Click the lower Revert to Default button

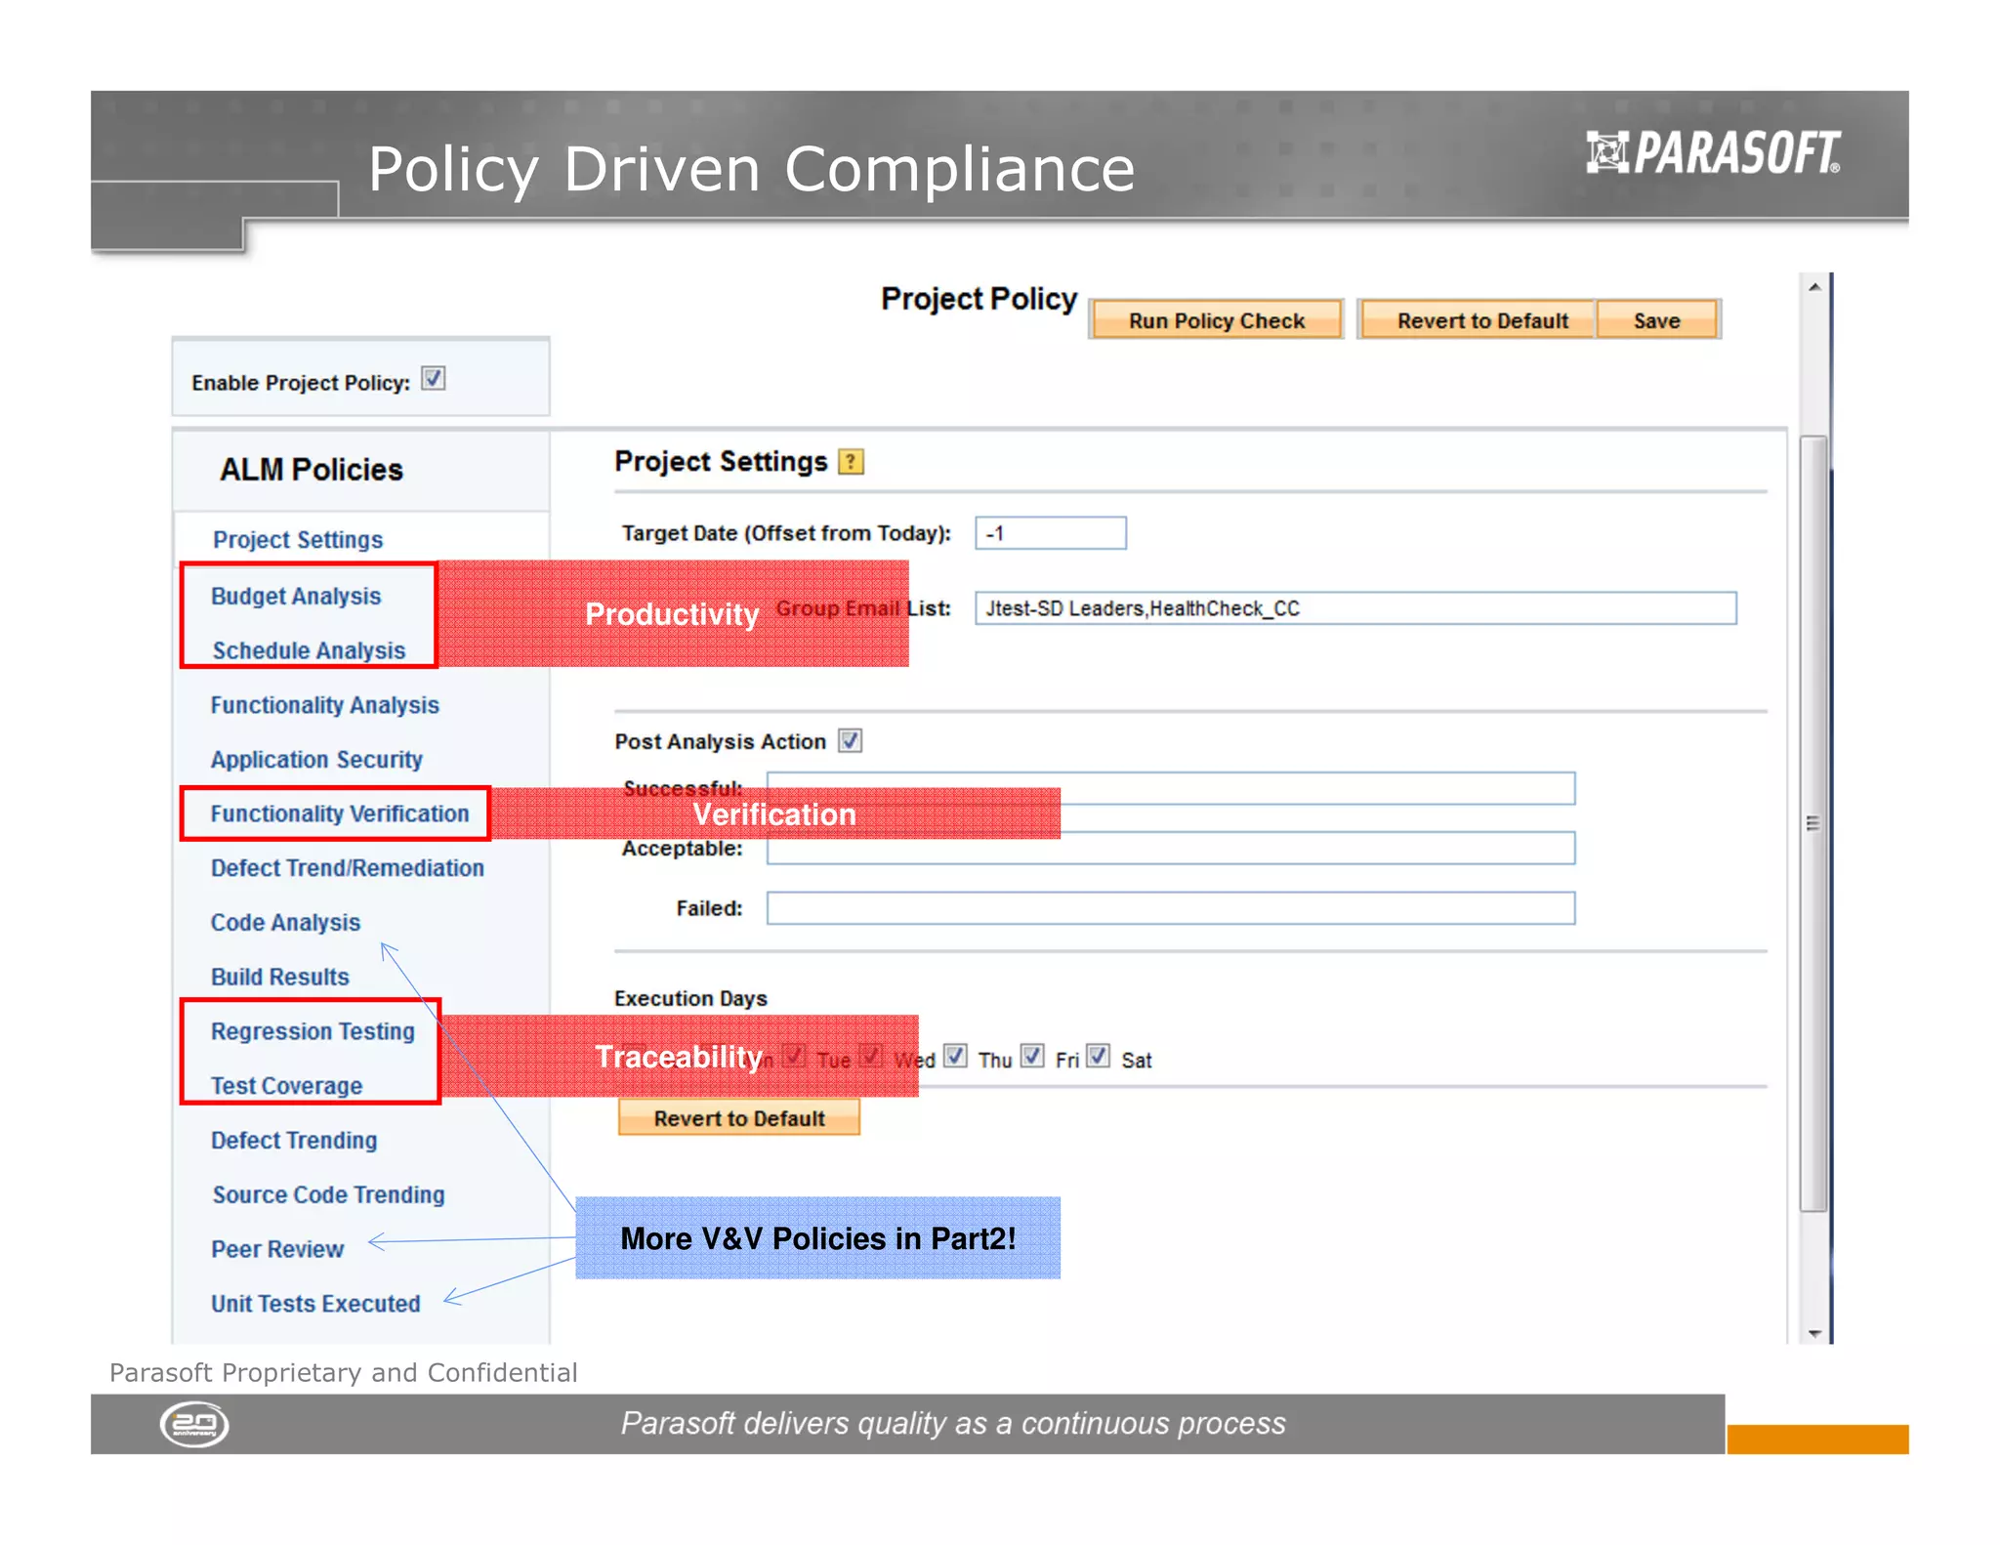[x=739, y=1118]
